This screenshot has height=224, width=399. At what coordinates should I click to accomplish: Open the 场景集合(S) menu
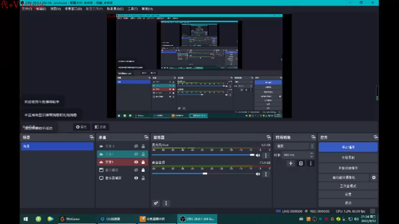115,8
